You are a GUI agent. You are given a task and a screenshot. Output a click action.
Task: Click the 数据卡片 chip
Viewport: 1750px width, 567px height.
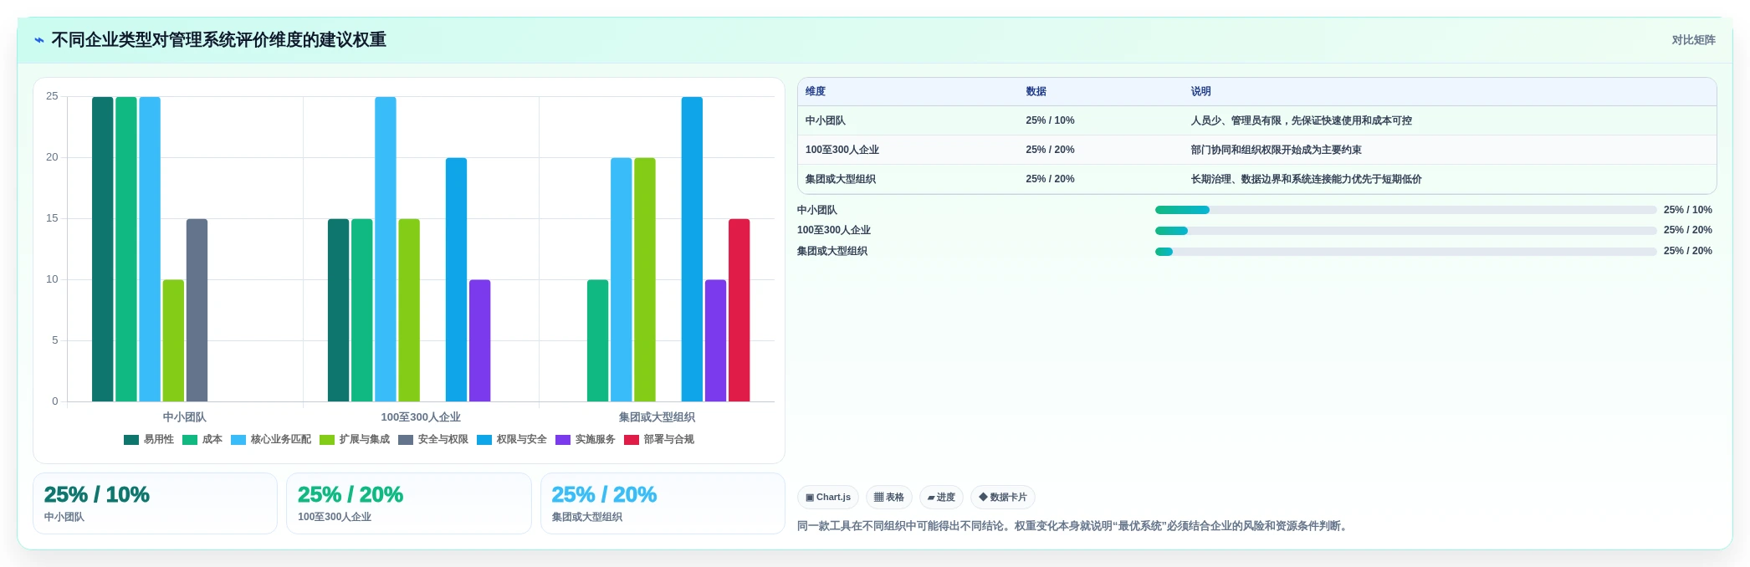coord(1003,498)
